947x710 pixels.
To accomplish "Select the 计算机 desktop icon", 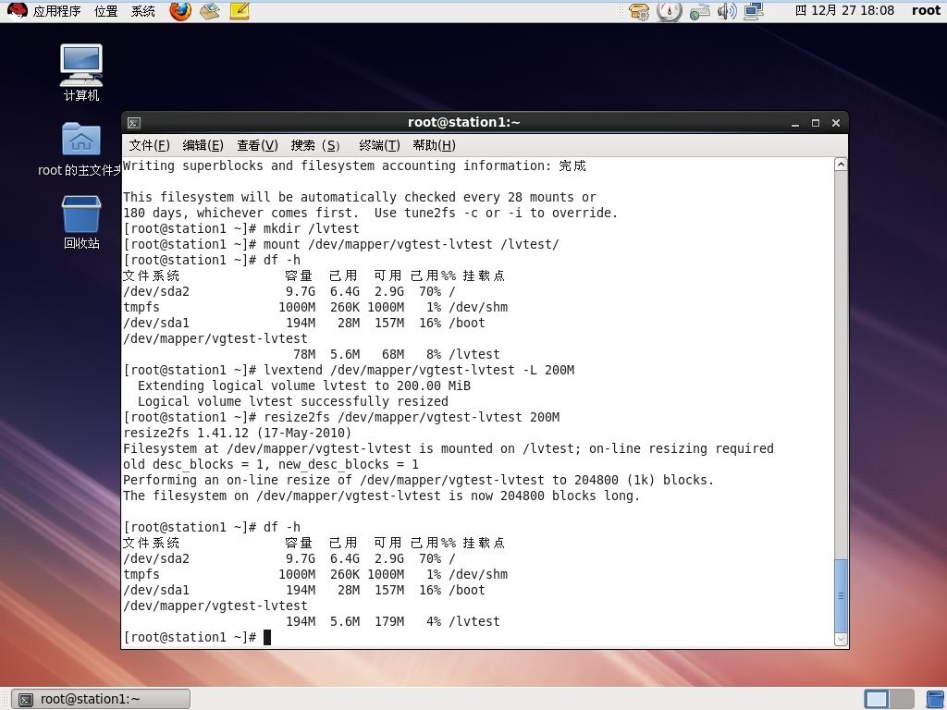I will click(x=81, y=72).
